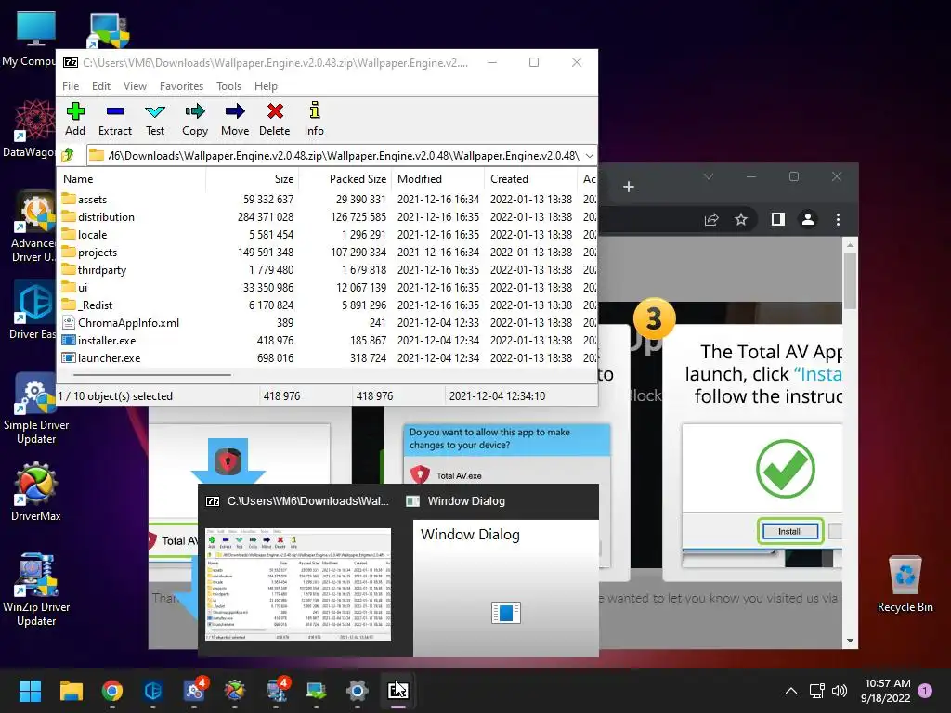The image size is (951, 713).
Task: Click the Chrome page vertical scrollbar
Action: point(850,279)
